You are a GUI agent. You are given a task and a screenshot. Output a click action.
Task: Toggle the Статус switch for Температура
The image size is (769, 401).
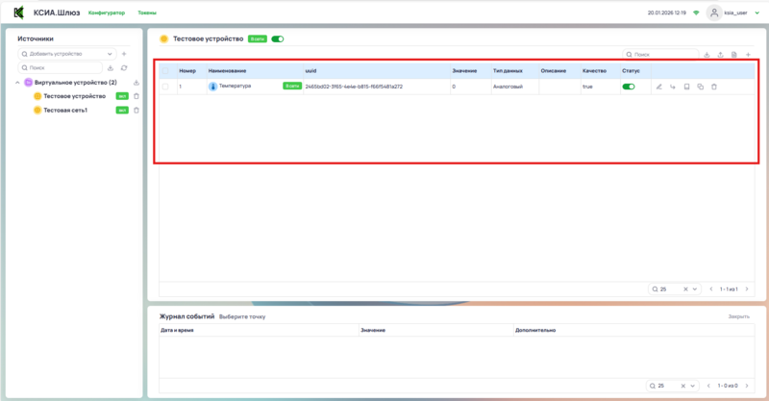point(629,87)
